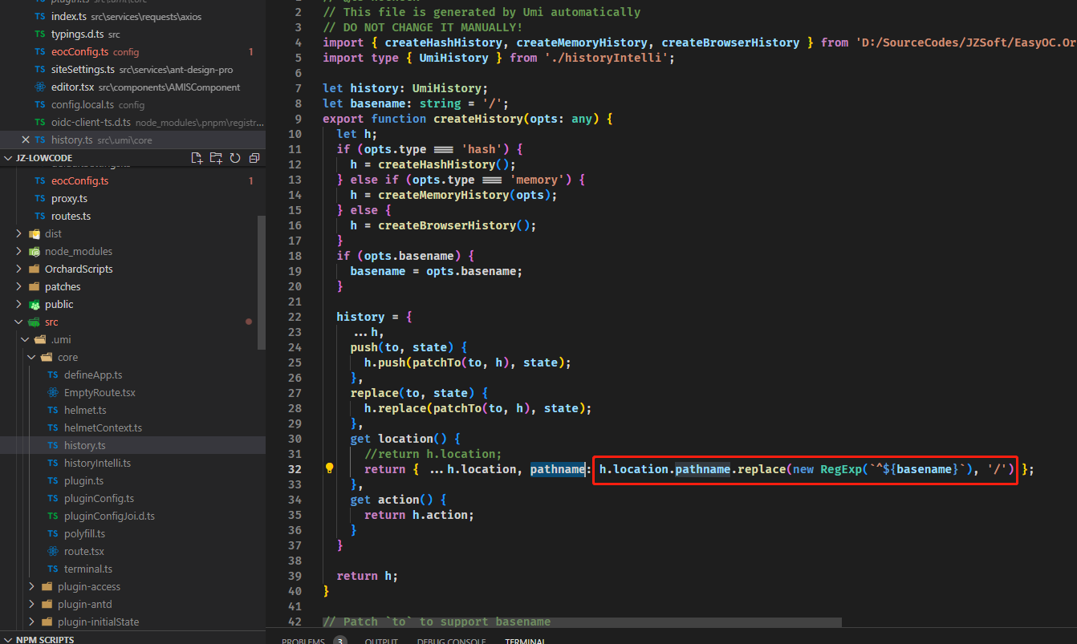Create a new file using Explorer's New File icon
This screenshot has height=644, width=1077.
197,158
